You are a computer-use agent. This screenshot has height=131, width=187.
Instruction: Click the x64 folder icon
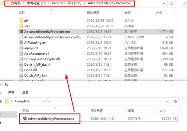21,20
